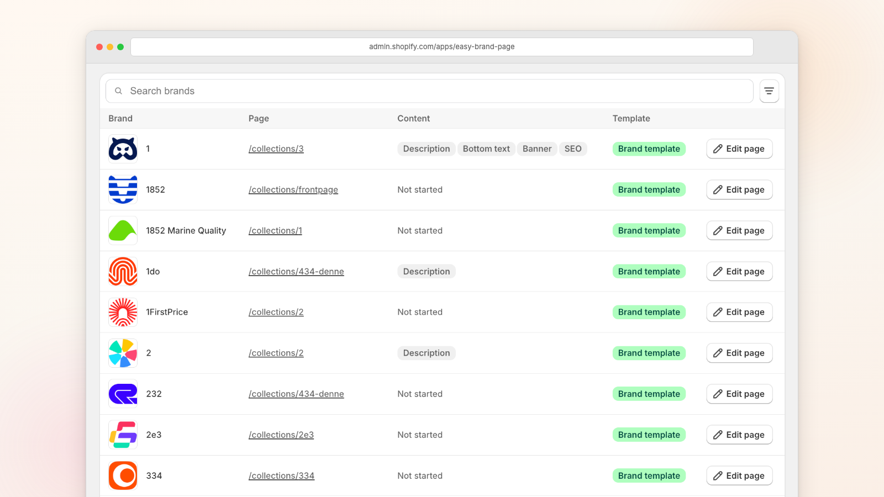Open the /collections/334 link

[x=281, y=475]
